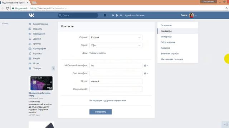Image resolution: width=229 pixels, height=128 pixels.
Task: Click the browser address bar URL
Action: pyautogui.click(x=49, y=8)
